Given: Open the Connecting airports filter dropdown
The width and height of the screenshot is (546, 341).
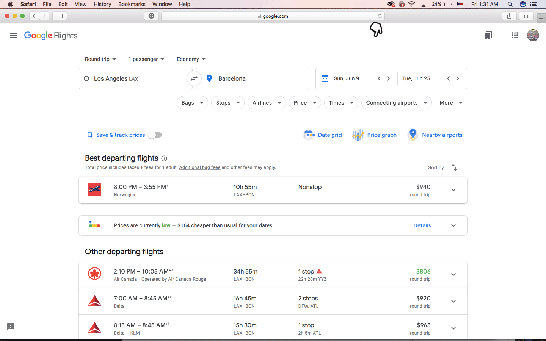Looking at the screenshot, I should pyautogui.click(x=397, y=103).
